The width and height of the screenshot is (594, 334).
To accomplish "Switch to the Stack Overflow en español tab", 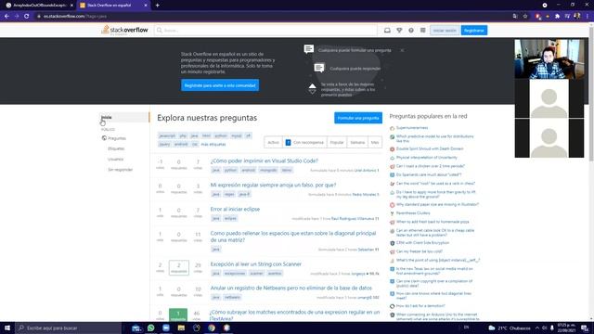I will (113, 6).
